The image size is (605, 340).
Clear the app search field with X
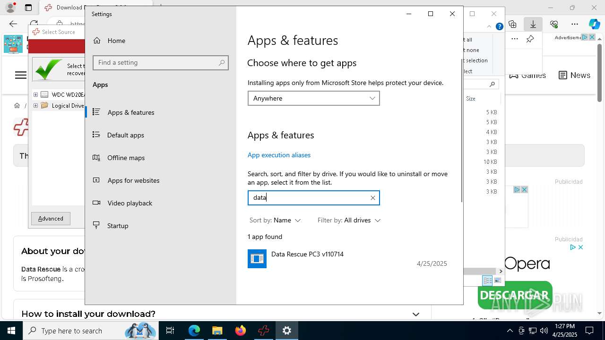[x=373, y=198]
